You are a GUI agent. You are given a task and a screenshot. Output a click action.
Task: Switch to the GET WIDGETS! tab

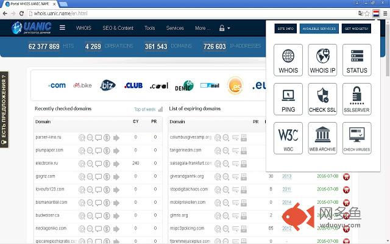pyautogui.click(x=356, y=29)
